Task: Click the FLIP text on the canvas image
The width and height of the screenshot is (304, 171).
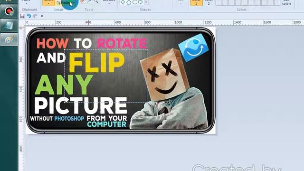Action: point(96,62)
